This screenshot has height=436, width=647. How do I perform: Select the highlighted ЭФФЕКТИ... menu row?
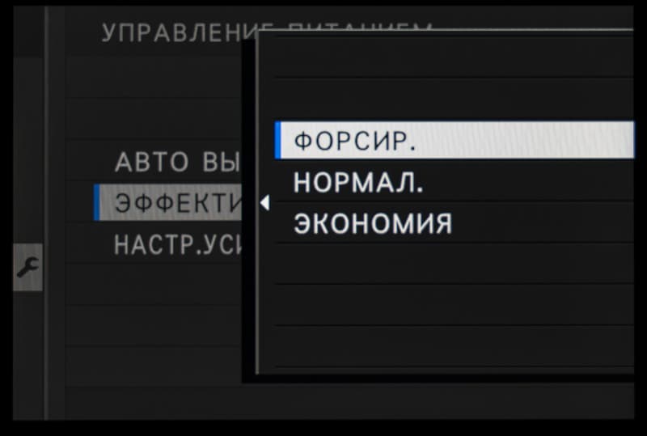[167, 202]
